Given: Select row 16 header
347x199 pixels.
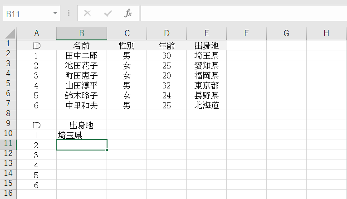Looking at the screenshot, I should click(x=8, y=194).
